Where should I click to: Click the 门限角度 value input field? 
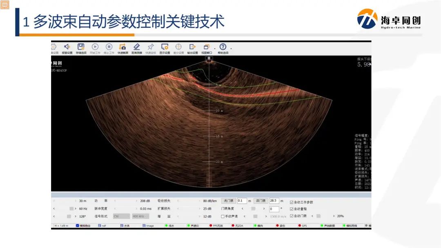(x=274, y=209)
